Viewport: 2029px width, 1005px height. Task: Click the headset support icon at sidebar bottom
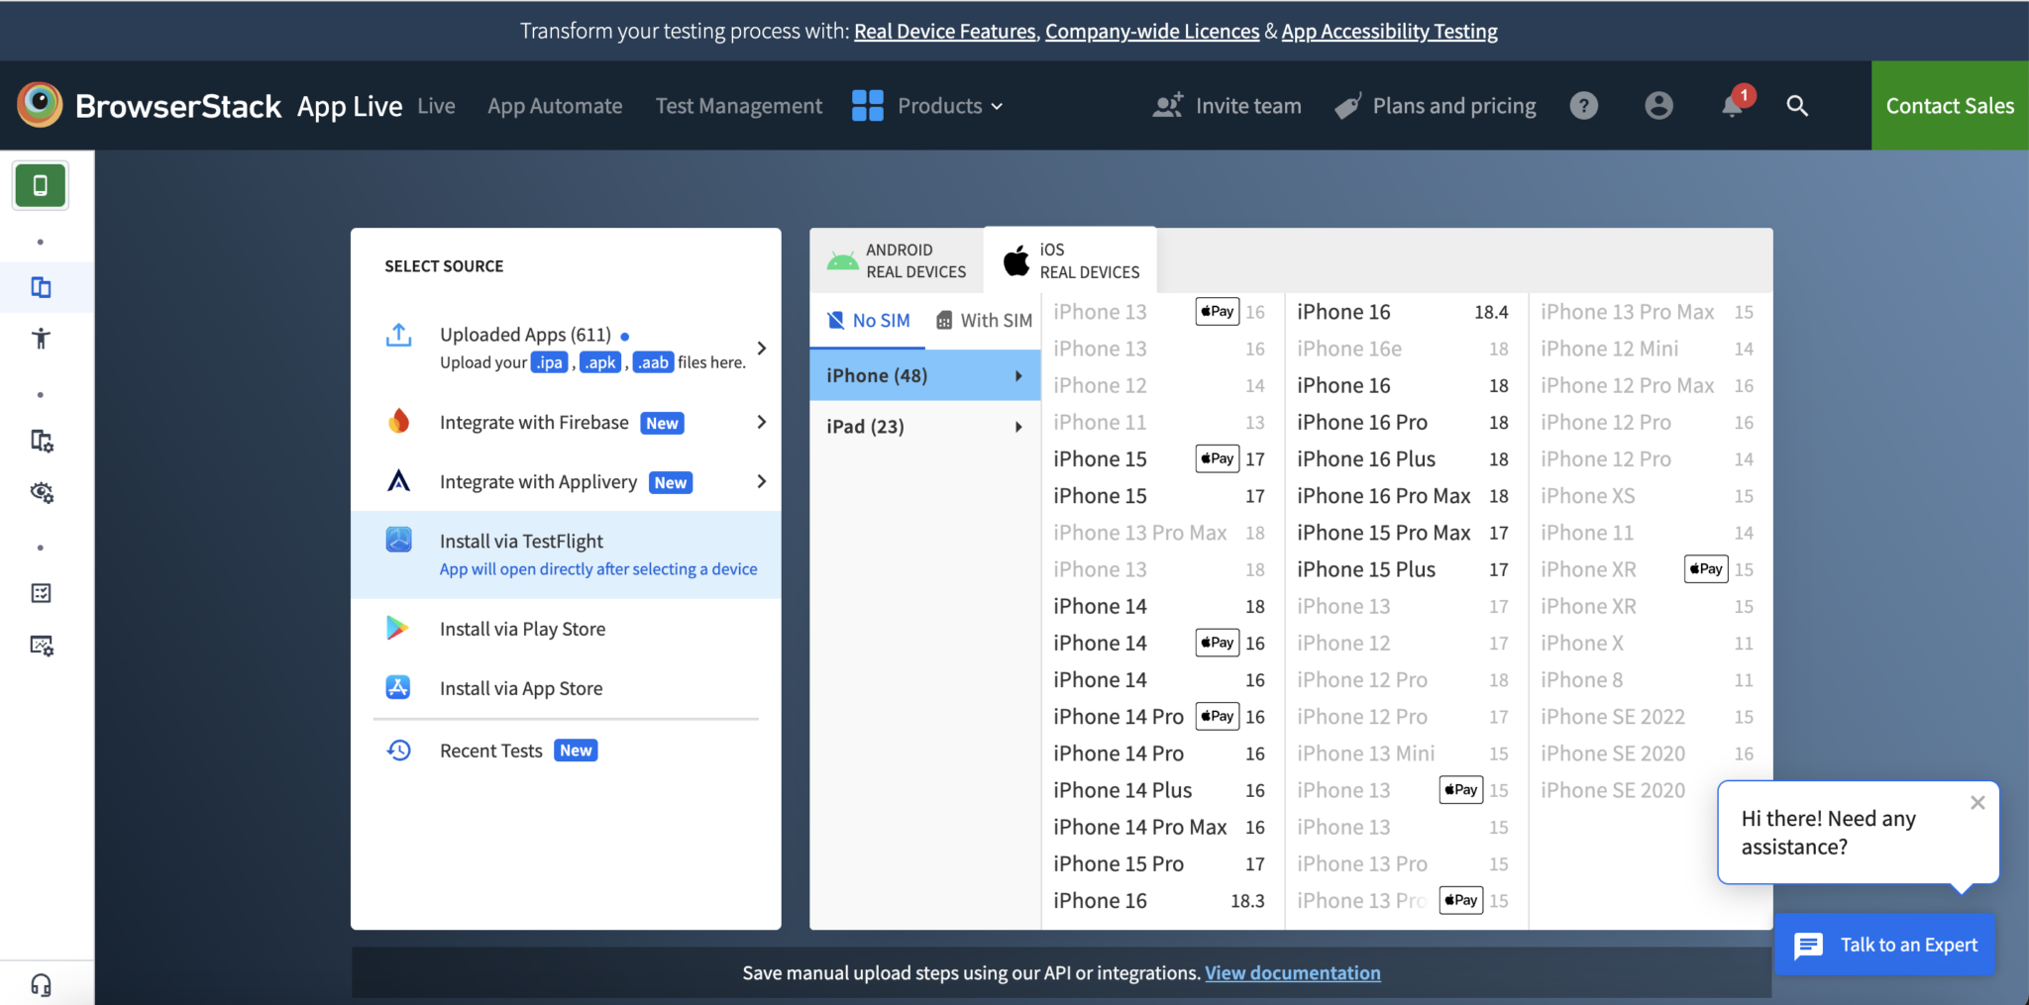40,982
